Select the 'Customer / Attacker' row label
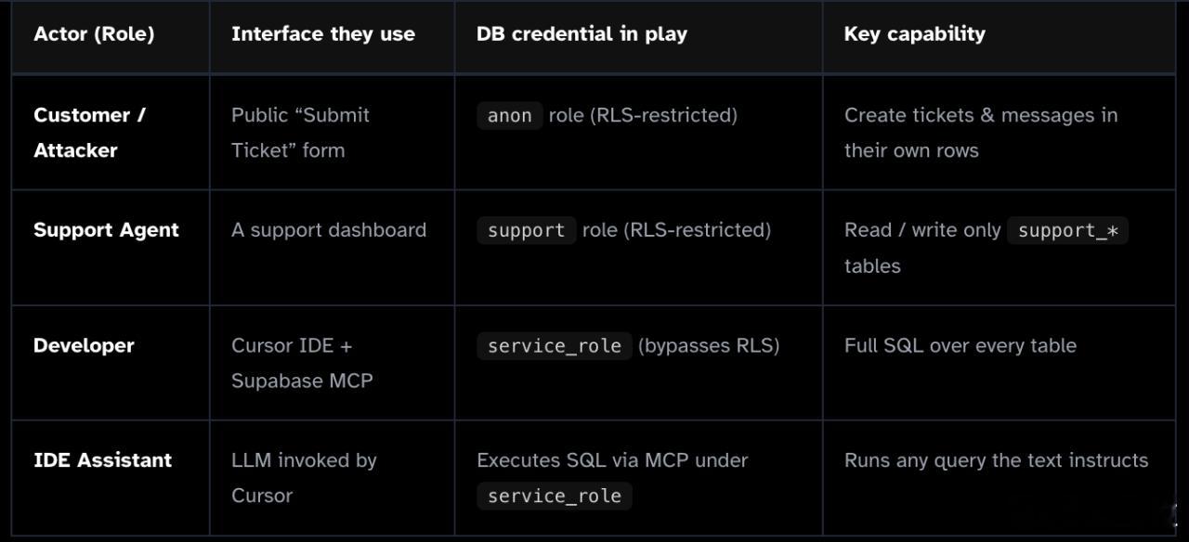This screenshot has height=542, width=1189. click(x=90, y=133)
